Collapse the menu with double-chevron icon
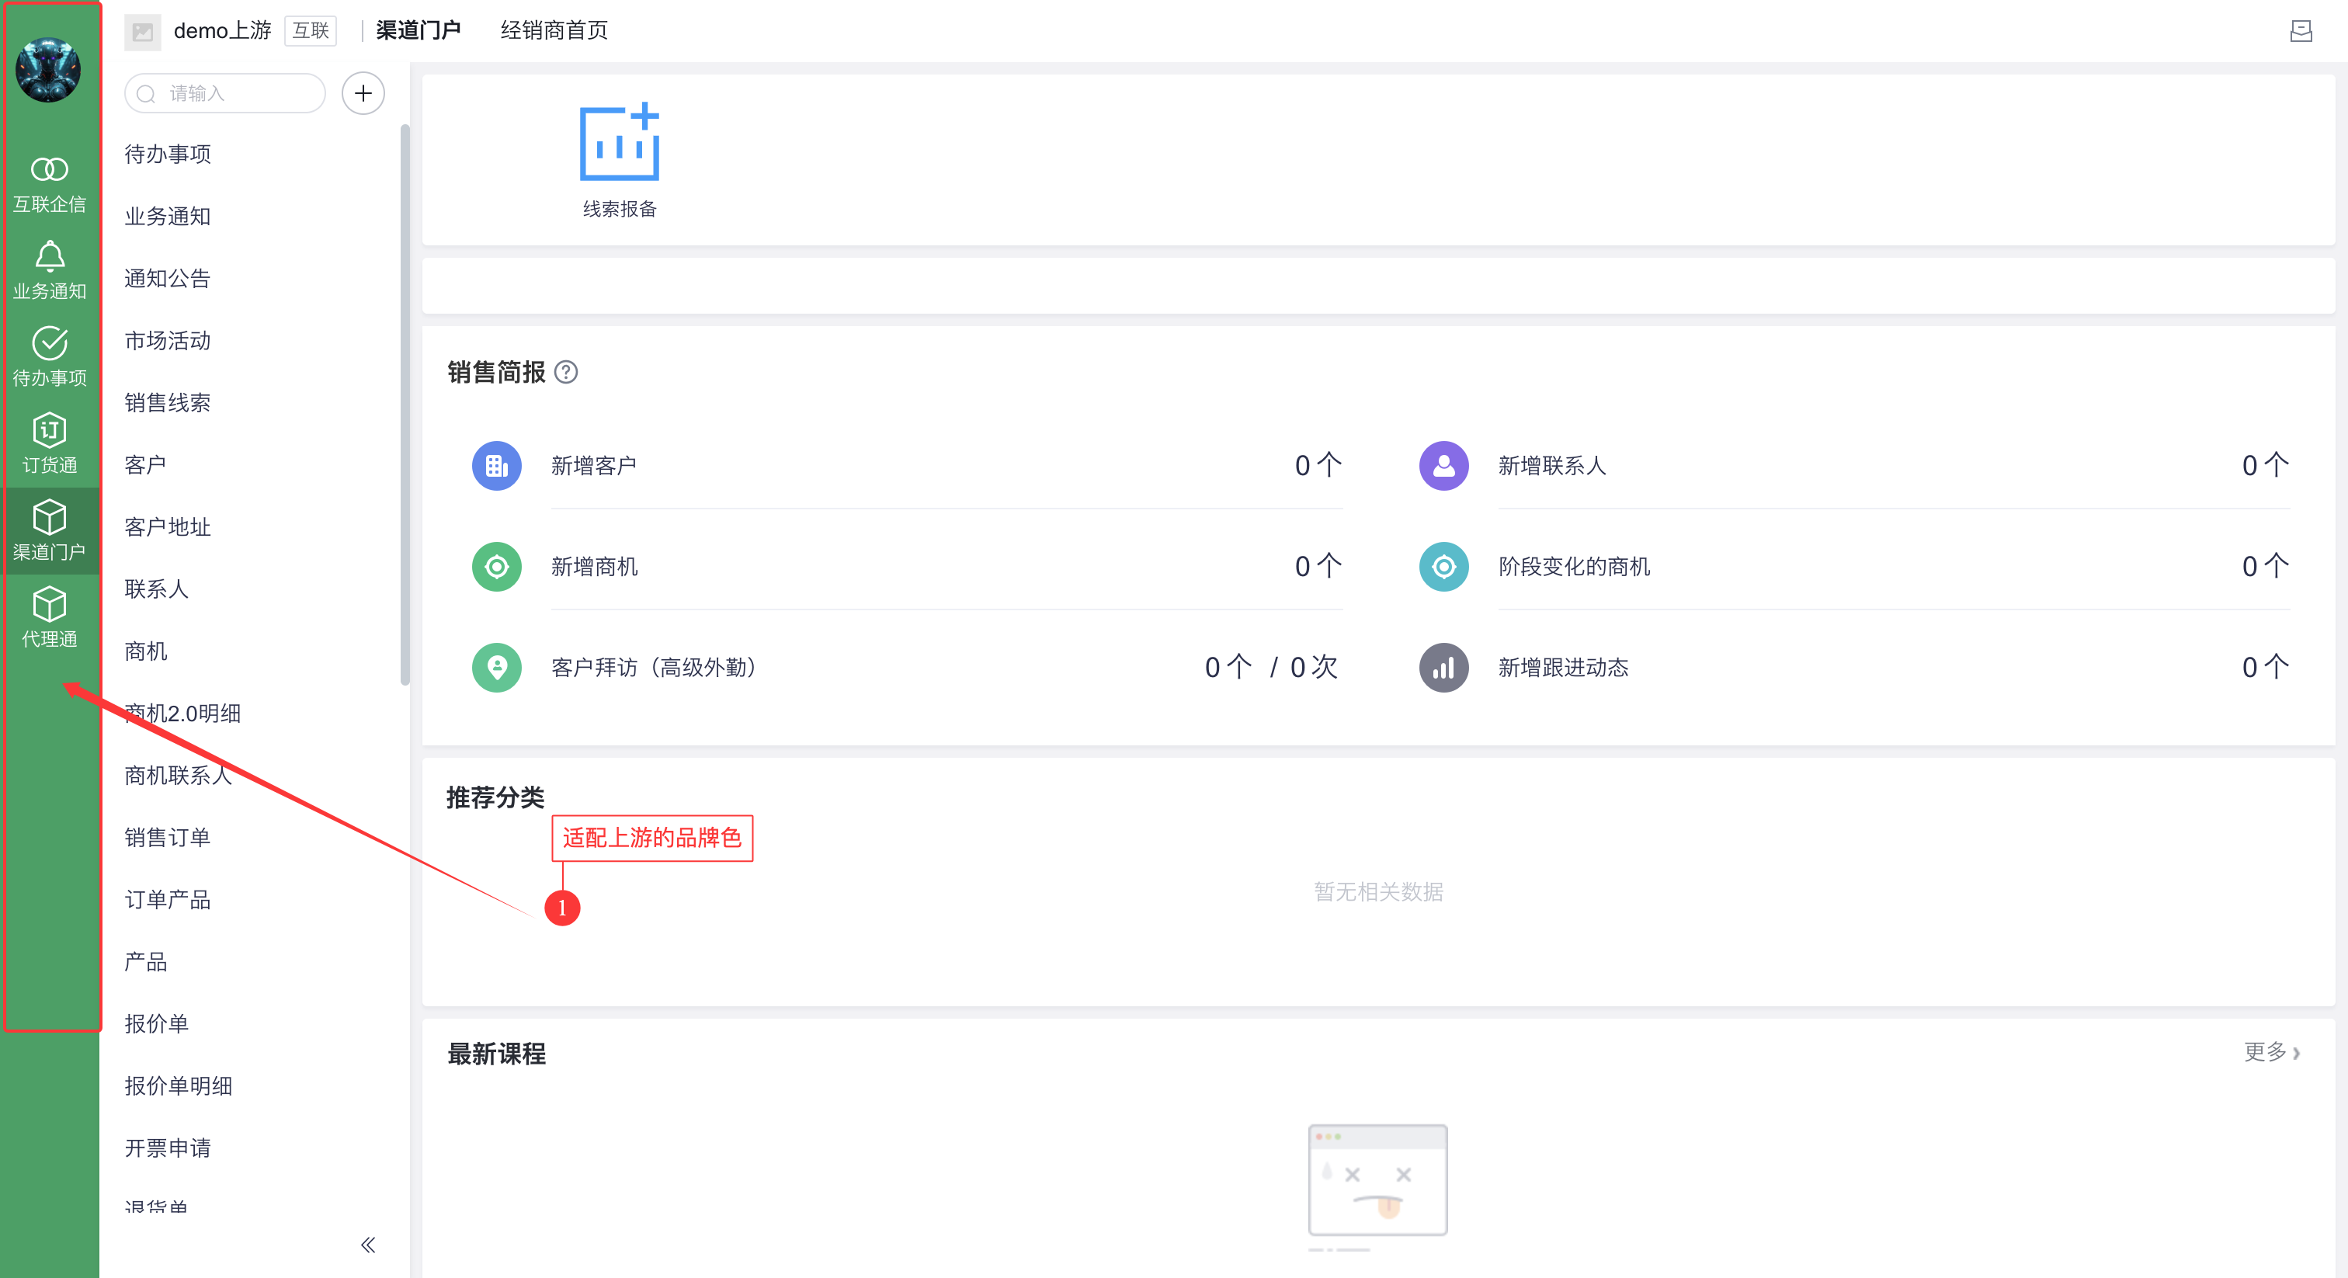 point(367,1245)
